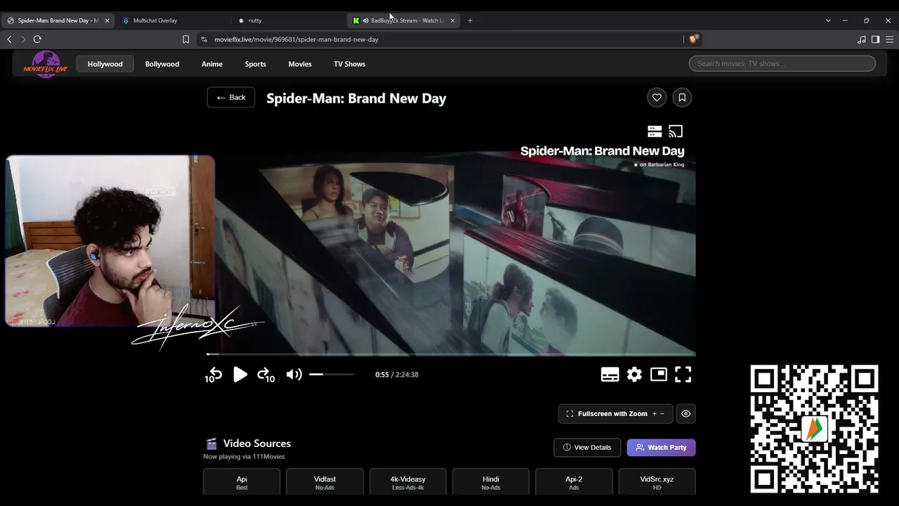This screenshot has width=899, height=506.
Task: Start a Watch Party
Action: pyautogui.click(x=662, y=448)
